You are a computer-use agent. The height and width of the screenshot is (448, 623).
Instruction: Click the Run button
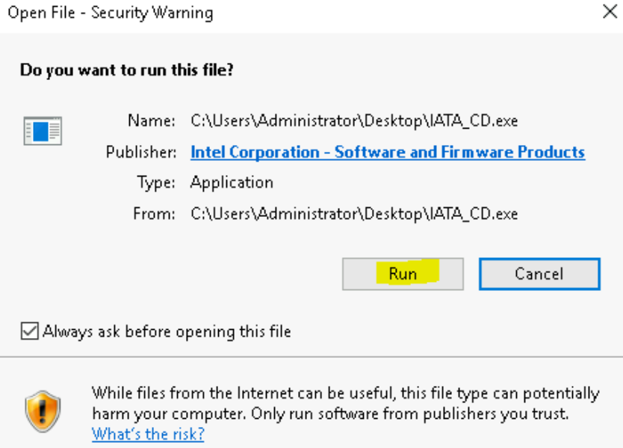click(403, 274)
